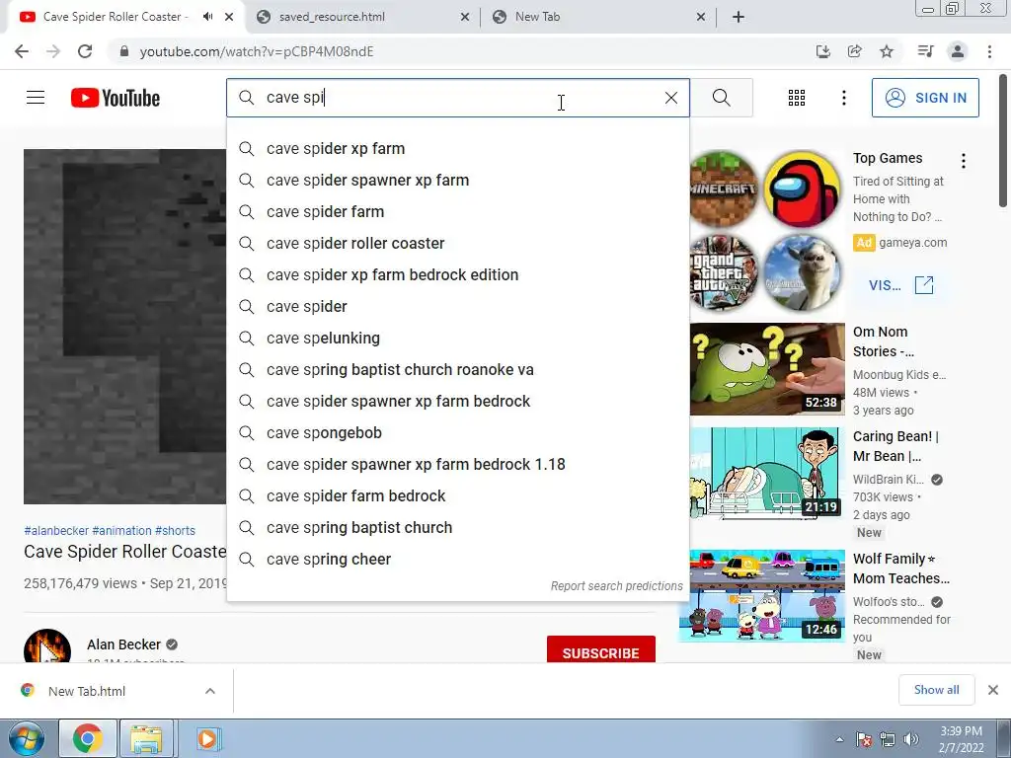Go to the YouTube home logo
Image resolution: width=1011 pixels, height=758 pixels.
point(116,98)
